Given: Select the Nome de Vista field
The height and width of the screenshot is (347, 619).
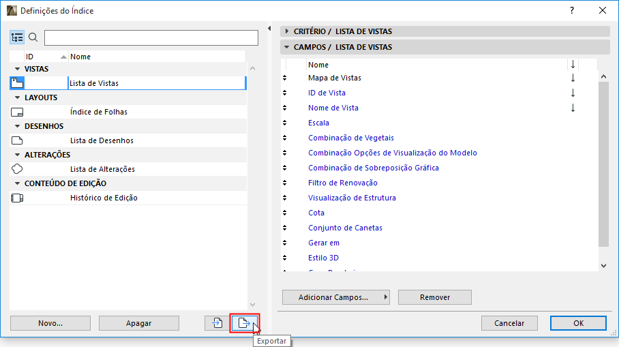Looking at the screenshot, I should (333, 108).
